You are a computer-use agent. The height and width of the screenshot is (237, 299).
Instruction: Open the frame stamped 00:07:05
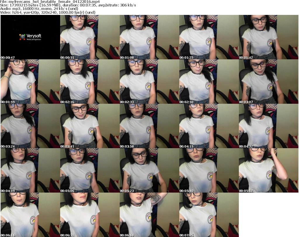click(x=209, y=215)
